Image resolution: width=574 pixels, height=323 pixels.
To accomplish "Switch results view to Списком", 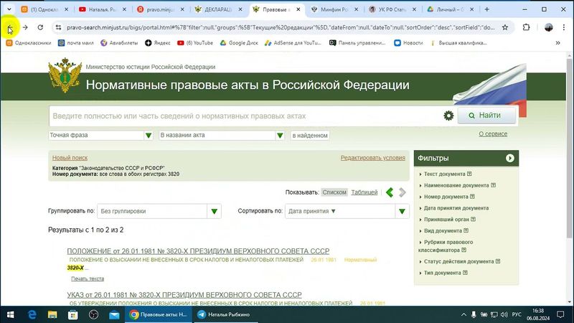I will point(334,192).
